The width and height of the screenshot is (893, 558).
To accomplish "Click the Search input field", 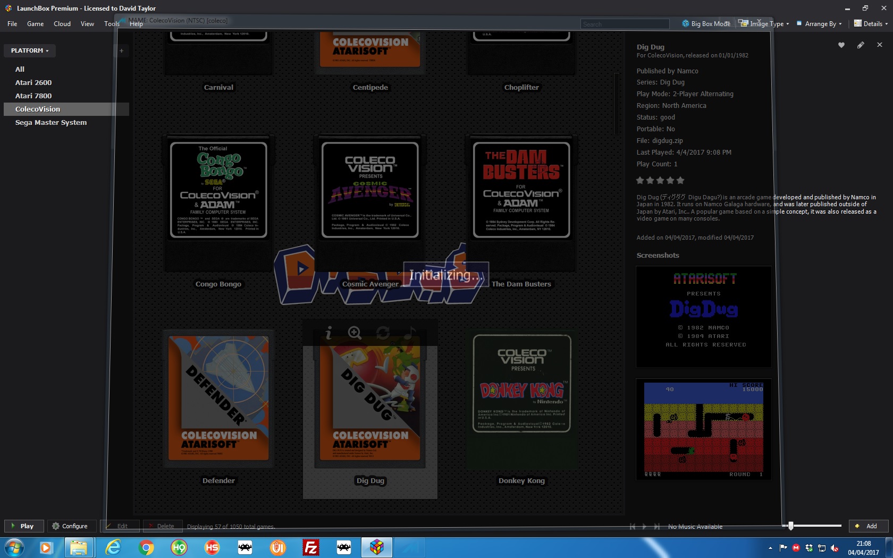I will click(x=625, y=24).
